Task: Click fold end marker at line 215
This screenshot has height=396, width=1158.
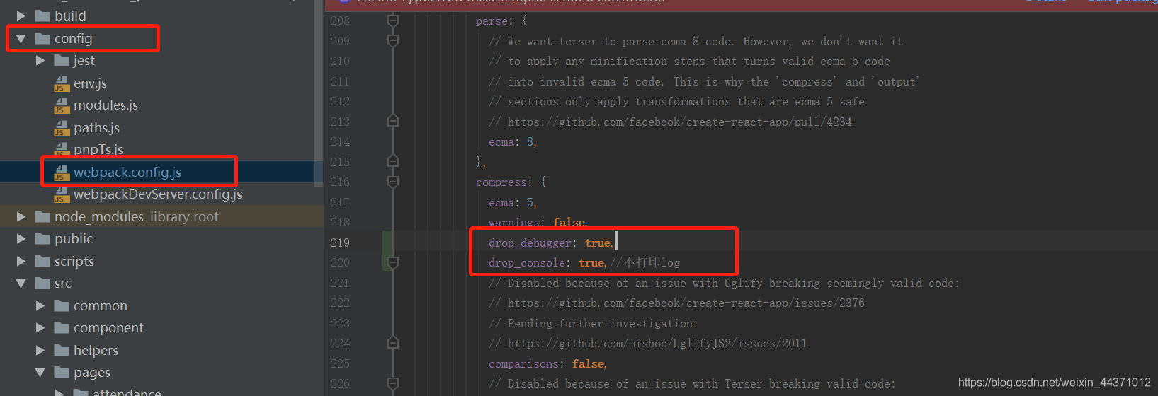Action: [x=393, y=161]
